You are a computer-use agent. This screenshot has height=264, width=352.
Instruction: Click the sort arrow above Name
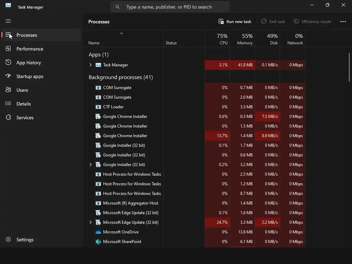(121, 33)
